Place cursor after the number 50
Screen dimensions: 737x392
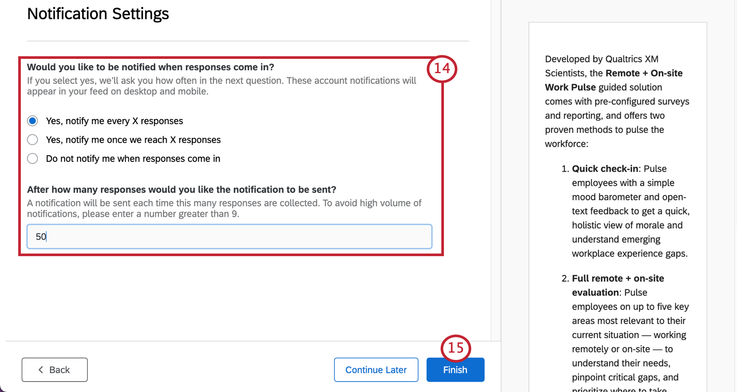(x=46, y=236)
